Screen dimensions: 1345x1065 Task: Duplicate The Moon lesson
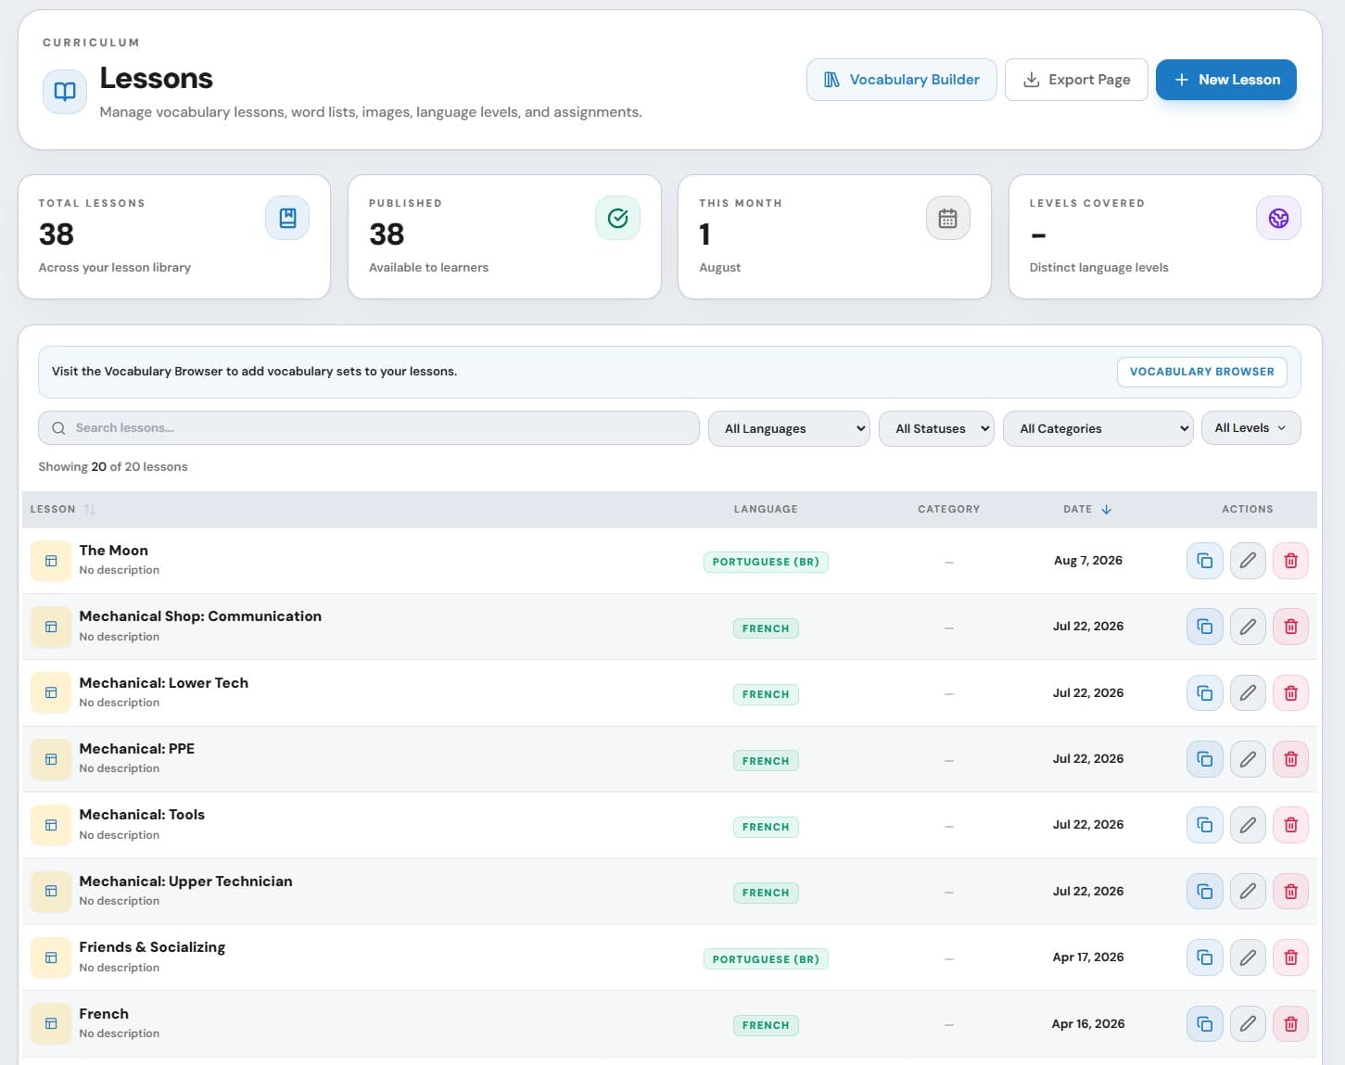click(1204, 561)
